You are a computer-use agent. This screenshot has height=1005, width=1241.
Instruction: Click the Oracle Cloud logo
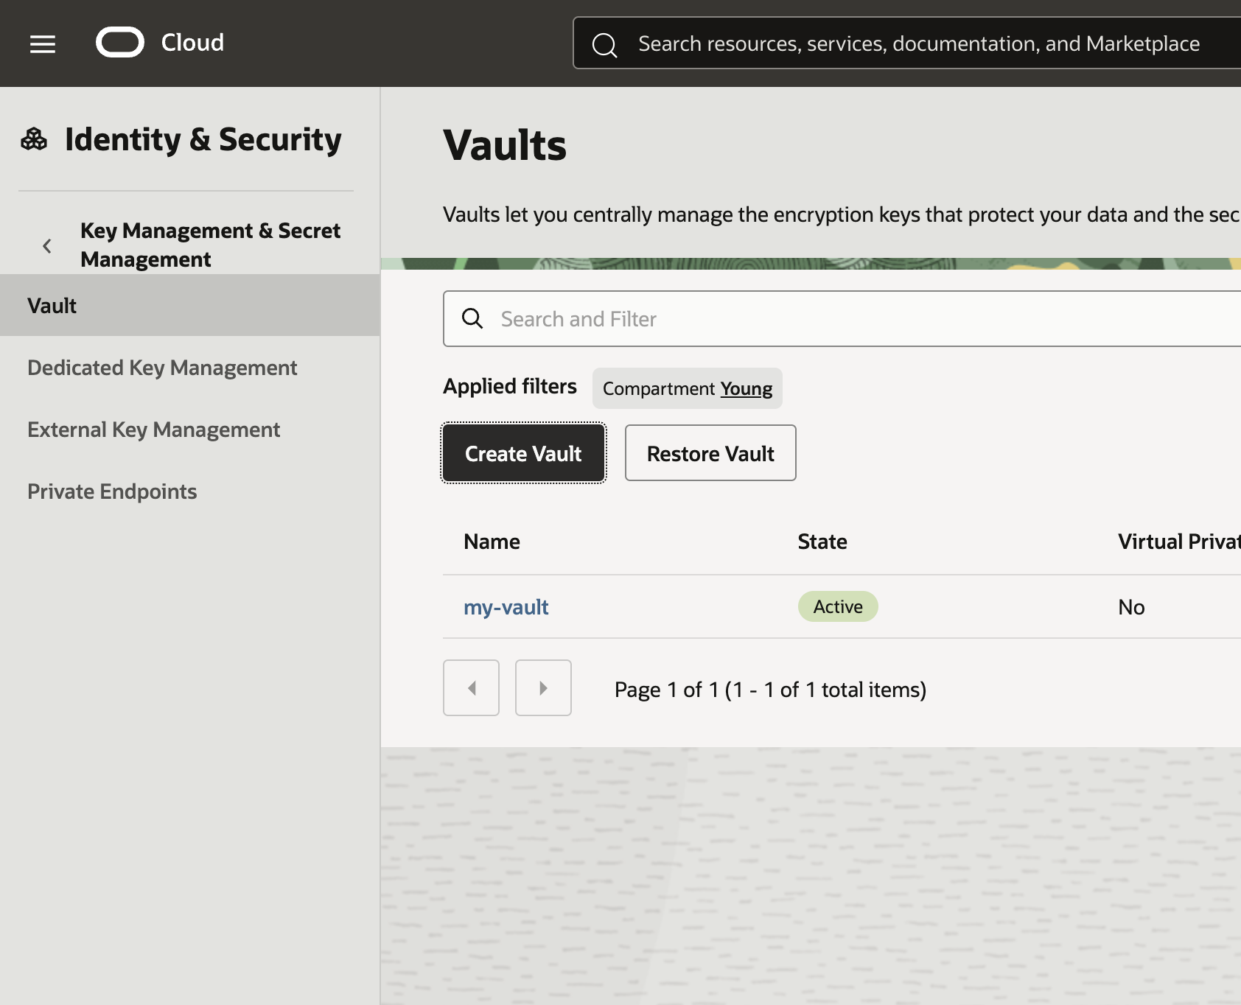pyautogui.click(x=120, y=42)
